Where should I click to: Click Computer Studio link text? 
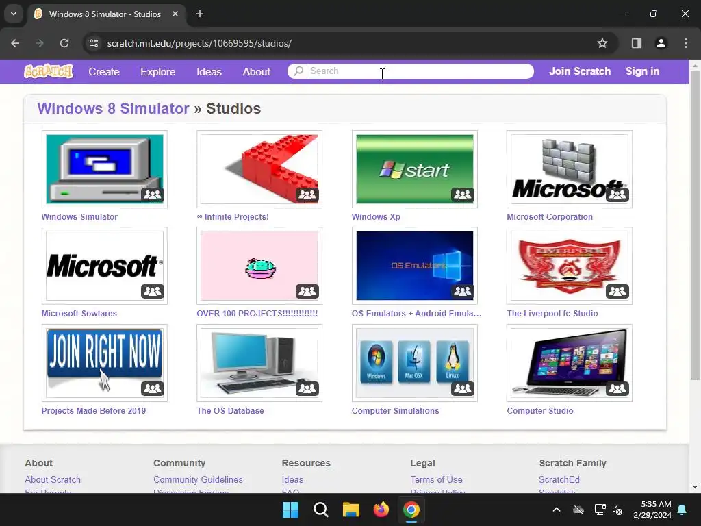(540, 411)
